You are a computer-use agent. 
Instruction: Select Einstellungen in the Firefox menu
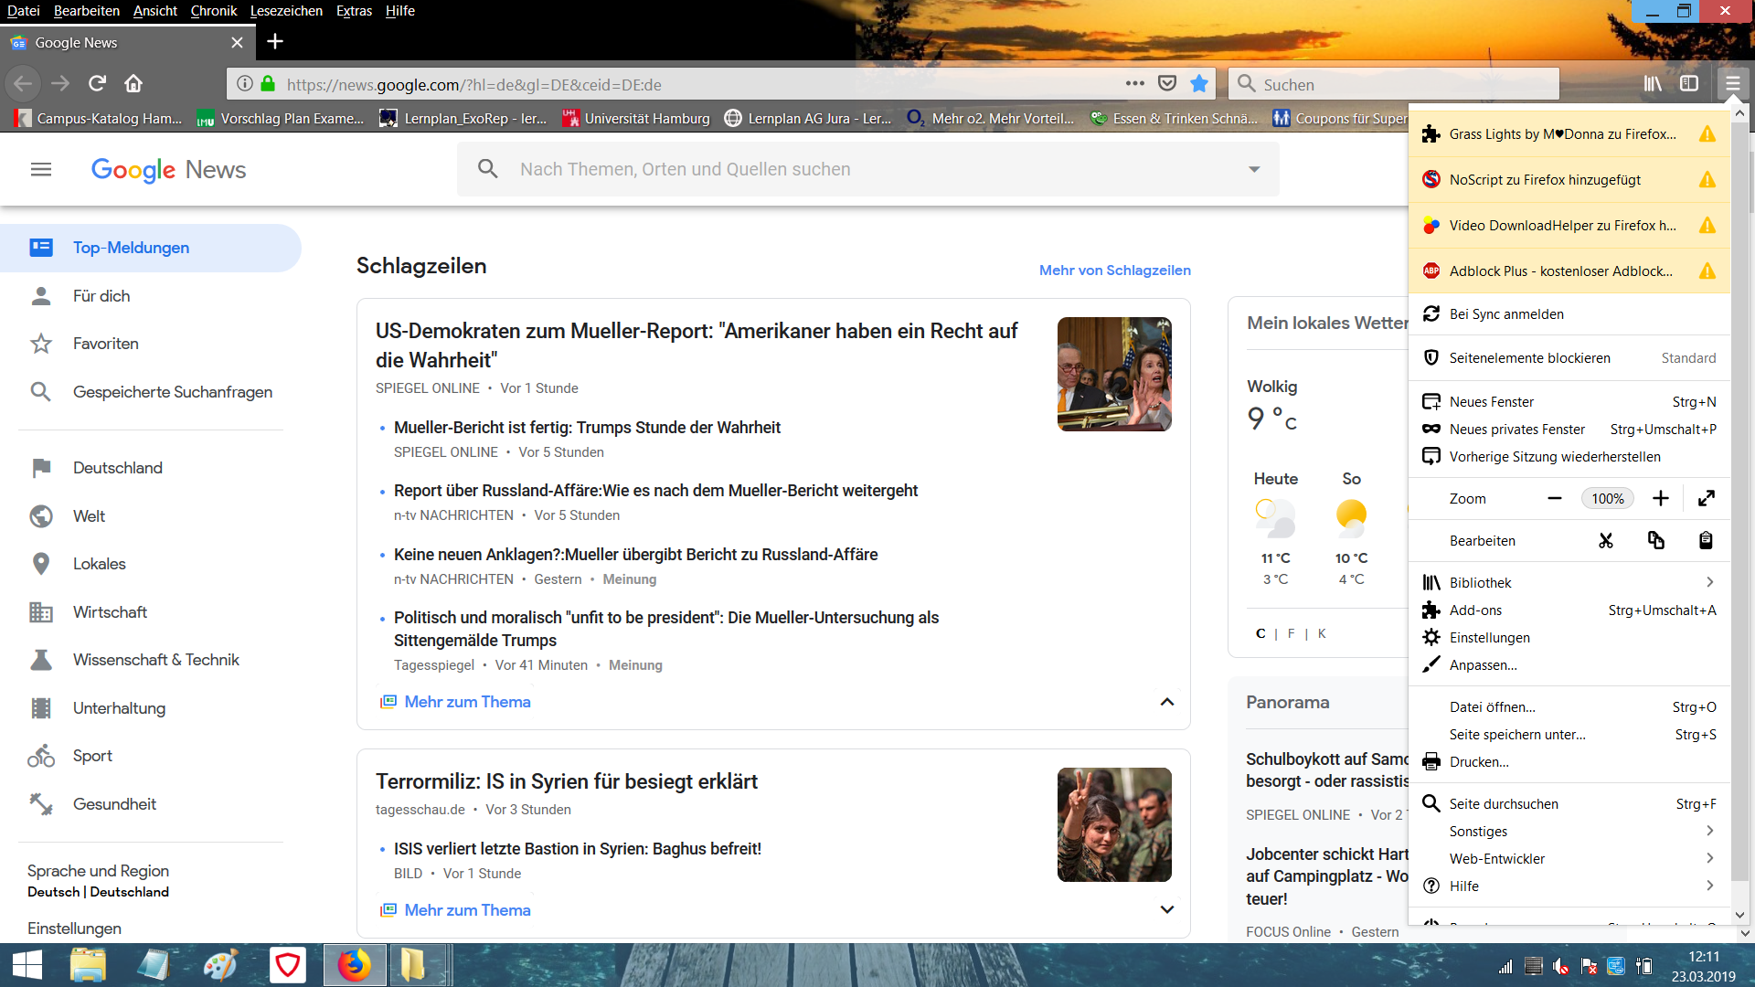tap(1489, 638)
